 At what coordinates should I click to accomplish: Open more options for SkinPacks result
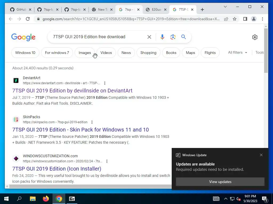(x=92, y=122)
